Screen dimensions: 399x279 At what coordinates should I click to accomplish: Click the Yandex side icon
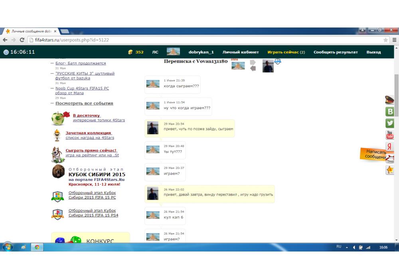coord(389,147)
